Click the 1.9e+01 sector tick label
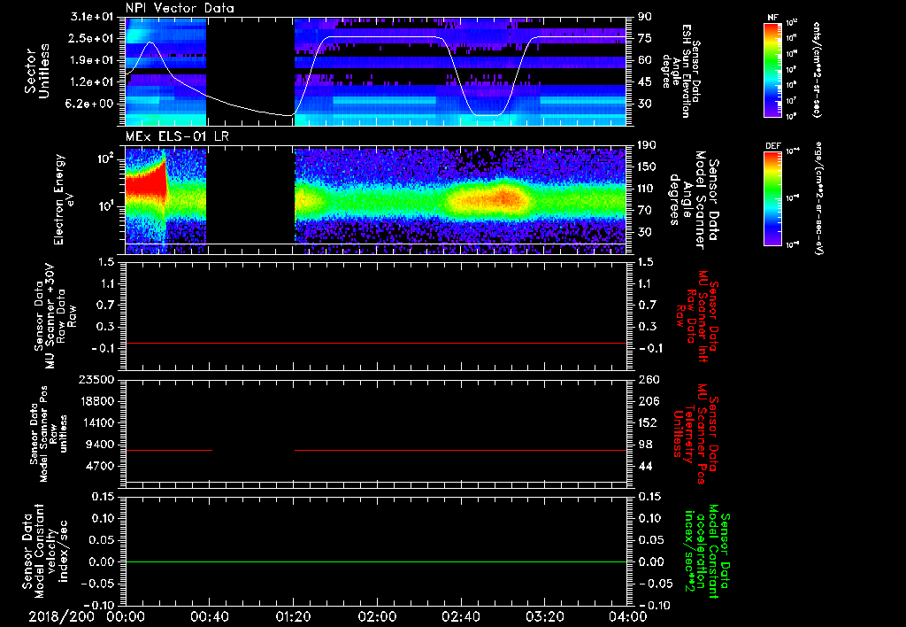This screenshot has width=906, height=627. click(91, 60)
